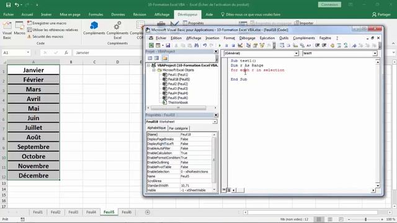Open Object Browser icon in VBA toolbar

pyautogui.click(x=262, y=45)
